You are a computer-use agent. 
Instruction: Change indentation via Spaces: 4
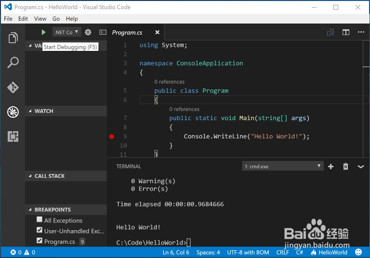pos(208,252)
